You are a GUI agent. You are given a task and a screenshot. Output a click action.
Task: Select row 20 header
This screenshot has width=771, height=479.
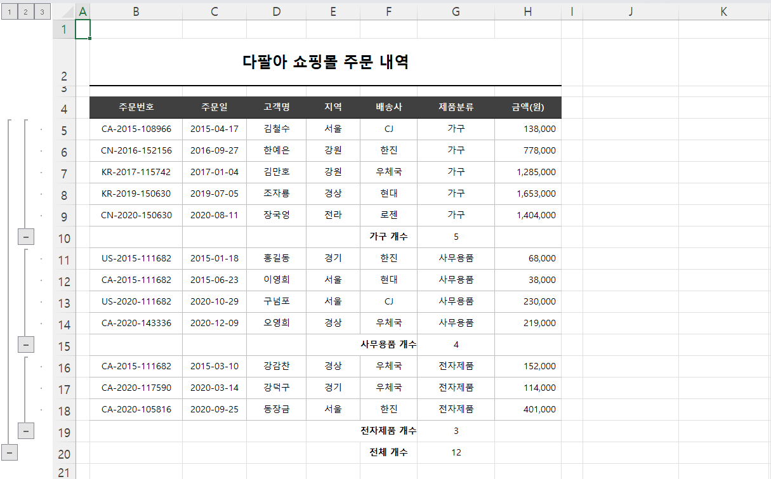[65, 452]
